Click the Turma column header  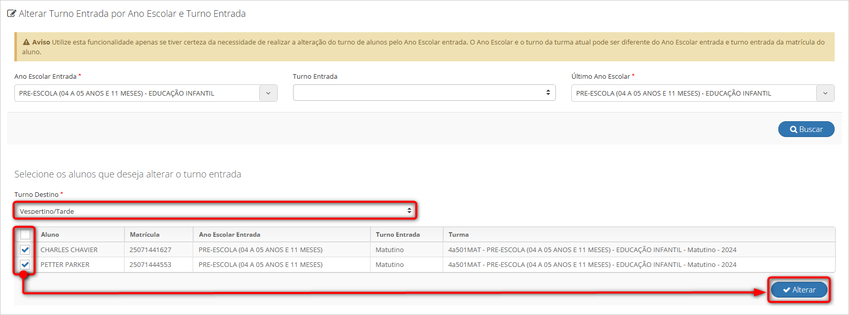(459, 235)
